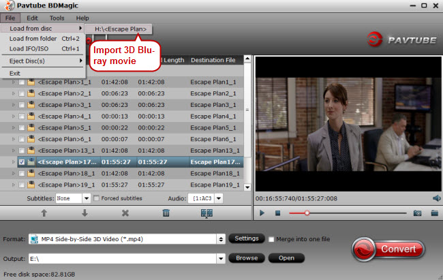Screen dimensions: 443x280
Task: Open the Subtitles dropdown
Action: 87,198
